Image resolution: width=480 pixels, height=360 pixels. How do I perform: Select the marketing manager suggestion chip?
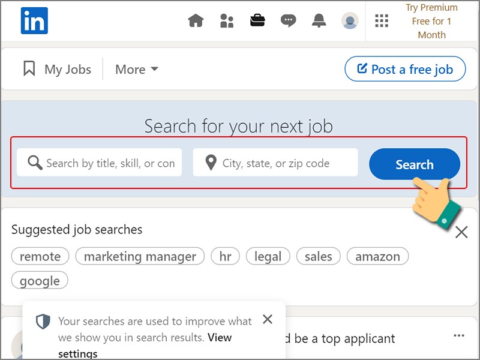tap(140, 256)
